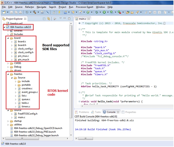The width and height of the screenshot is (174, 147).
Task: Switch to the Properties tab
Action: click(131, 112)
